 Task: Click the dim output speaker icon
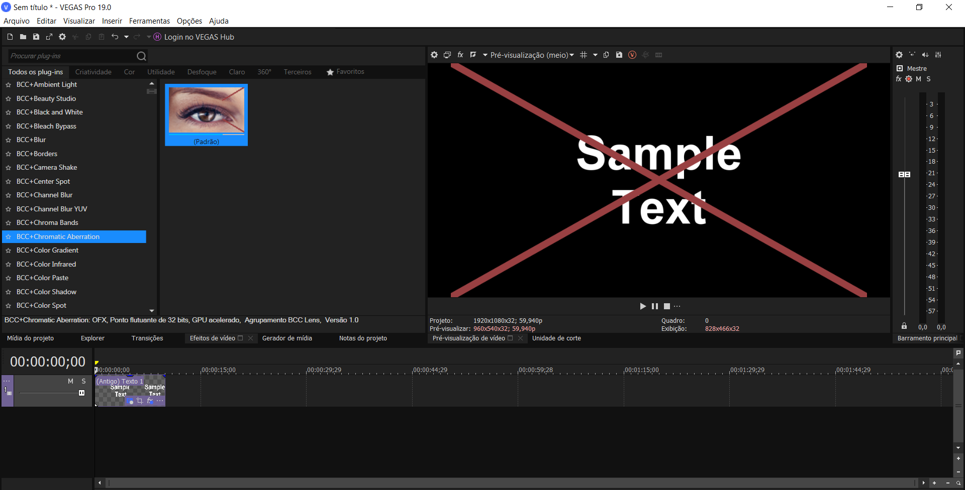[925, 55]
